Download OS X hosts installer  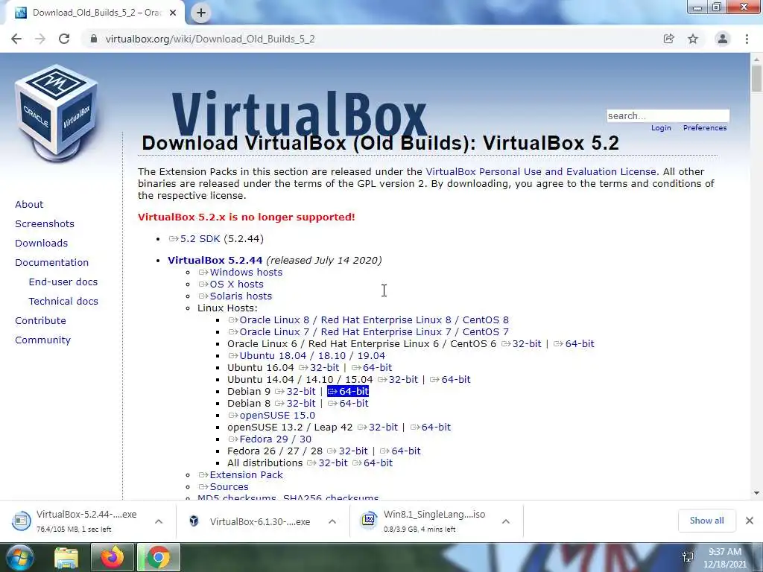pos(231,284)
